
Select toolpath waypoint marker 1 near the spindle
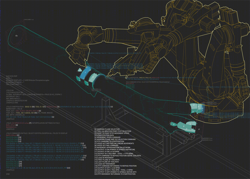(x=85, y=73)
